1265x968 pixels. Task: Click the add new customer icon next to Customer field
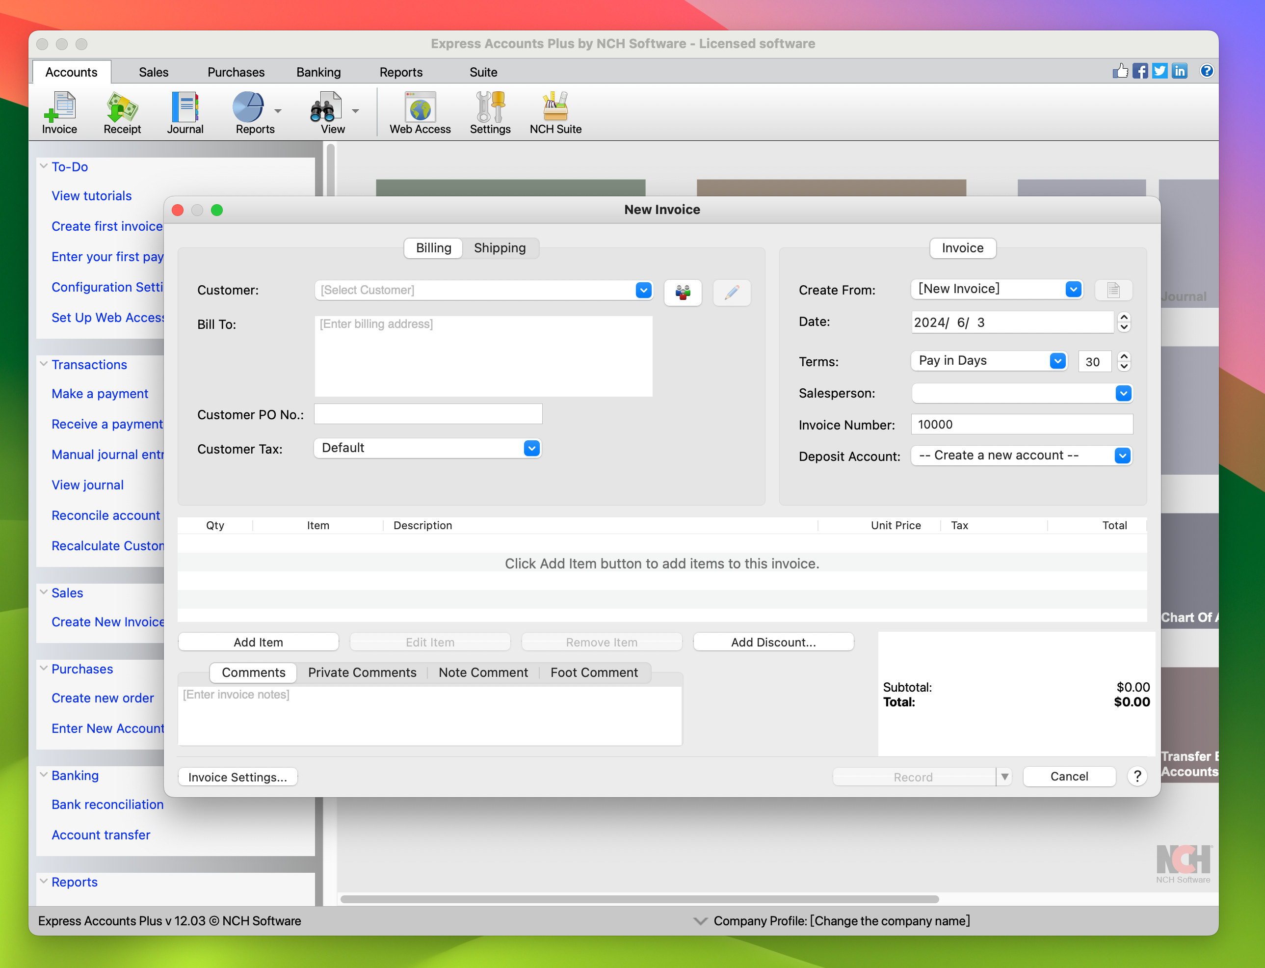point(683,291)
